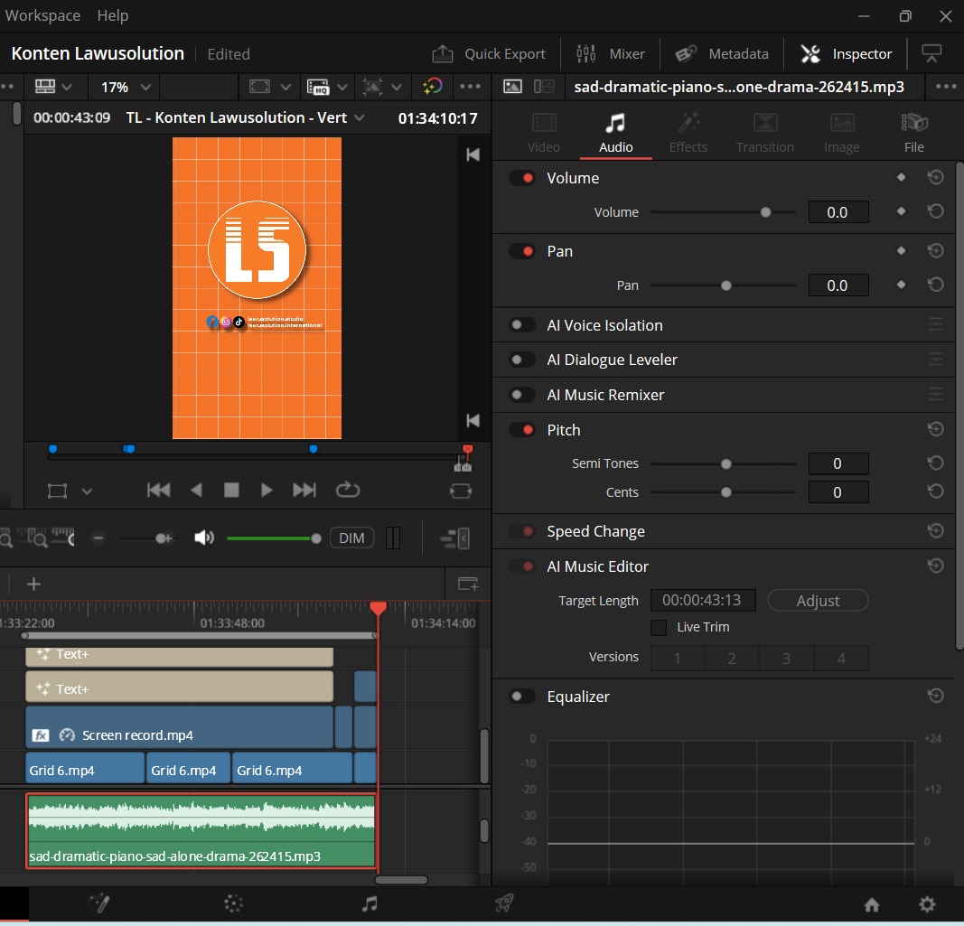Switch to the Video inspector tab
The width and height of the screenshot is (964, 926).
[544, 133]
